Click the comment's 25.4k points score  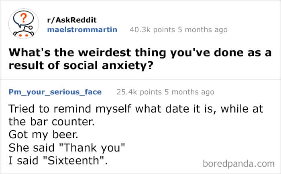pyautogui.click(x=138, y=92)
